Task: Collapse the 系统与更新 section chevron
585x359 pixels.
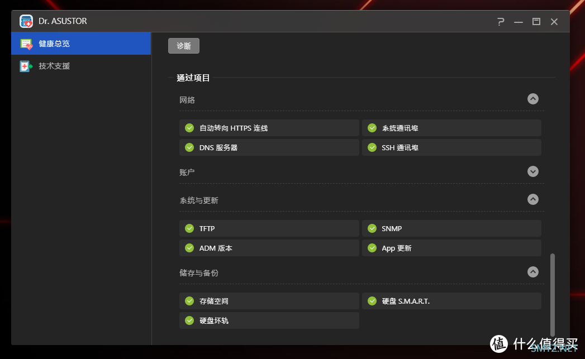Action: coord(533,199)
